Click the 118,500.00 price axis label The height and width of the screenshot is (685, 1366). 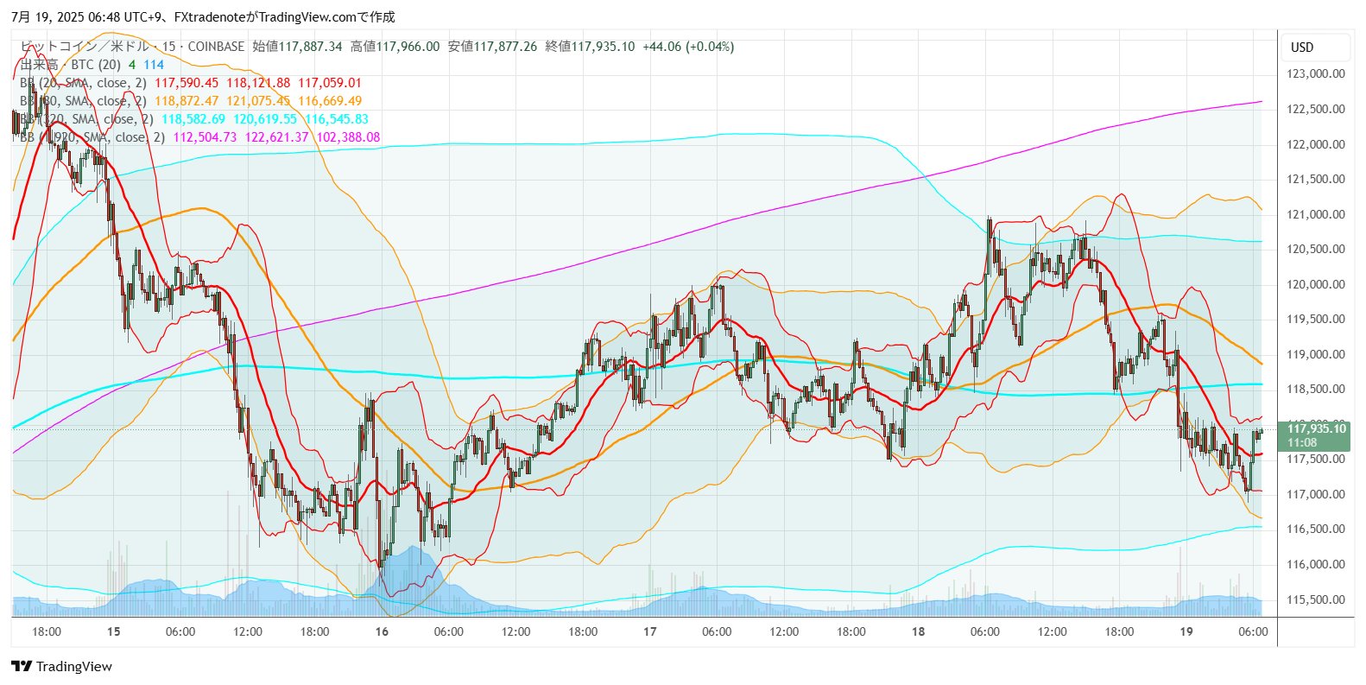(x=1316, y=389)
